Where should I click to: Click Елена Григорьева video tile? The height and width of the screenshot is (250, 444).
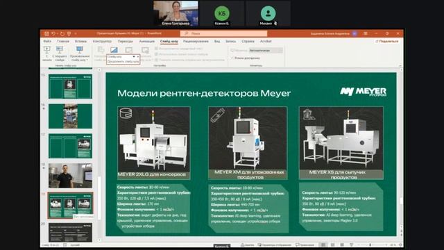pyautogui.click(x=176, y=13)
